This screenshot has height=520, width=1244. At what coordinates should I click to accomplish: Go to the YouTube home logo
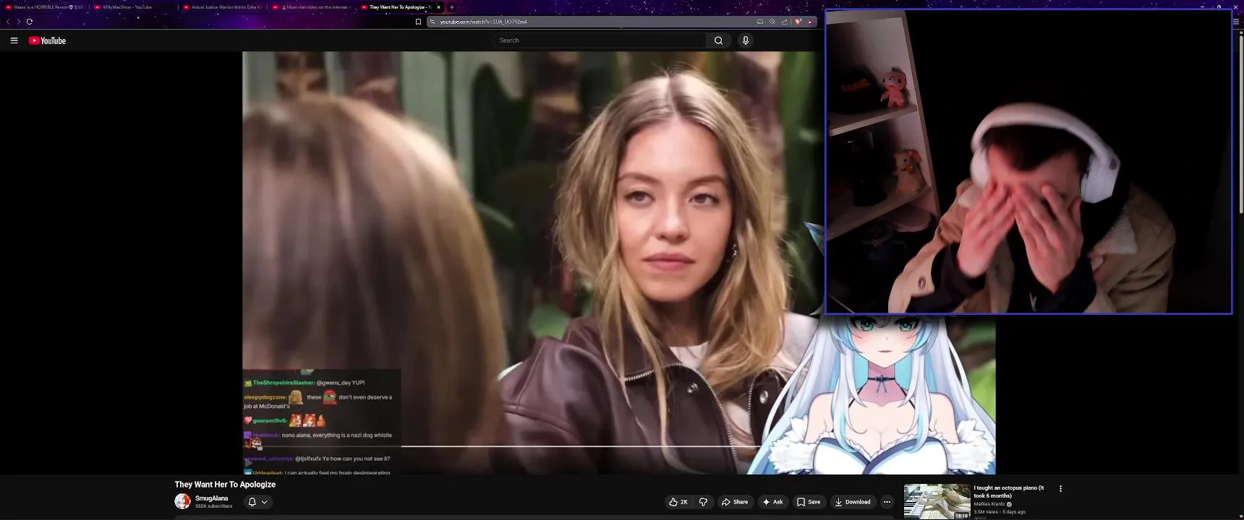47,40
